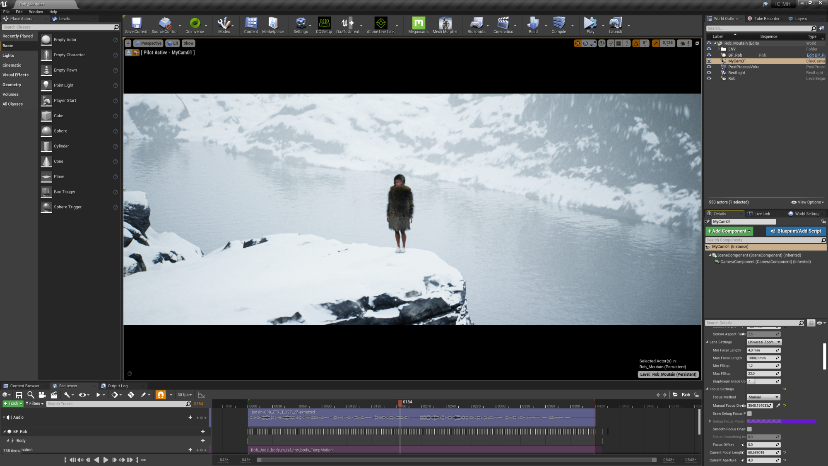
Task: Open the View Options dropdown in Outliner
Action: [807, 202]
